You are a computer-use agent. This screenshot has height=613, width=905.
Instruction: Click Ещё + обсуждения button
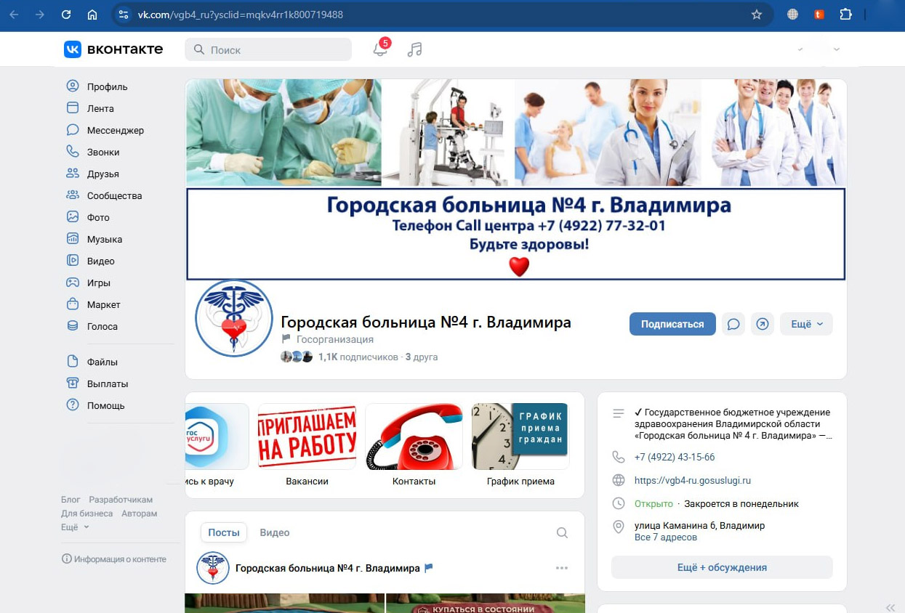point(722,567)
